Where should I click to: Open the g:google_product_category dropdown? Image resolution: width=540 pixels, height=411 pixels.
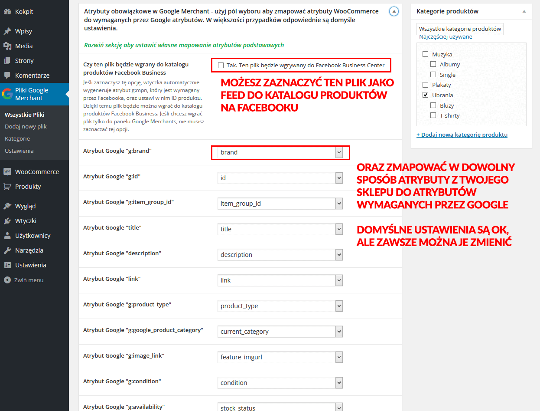(x=280, y=332)
